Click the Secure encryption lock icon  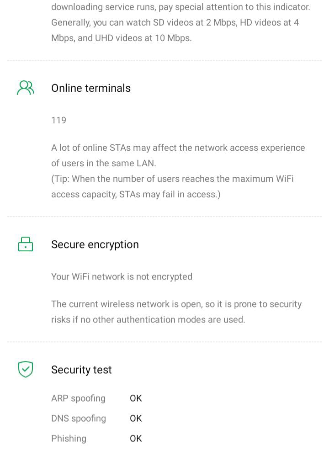(x=26, y=244)
